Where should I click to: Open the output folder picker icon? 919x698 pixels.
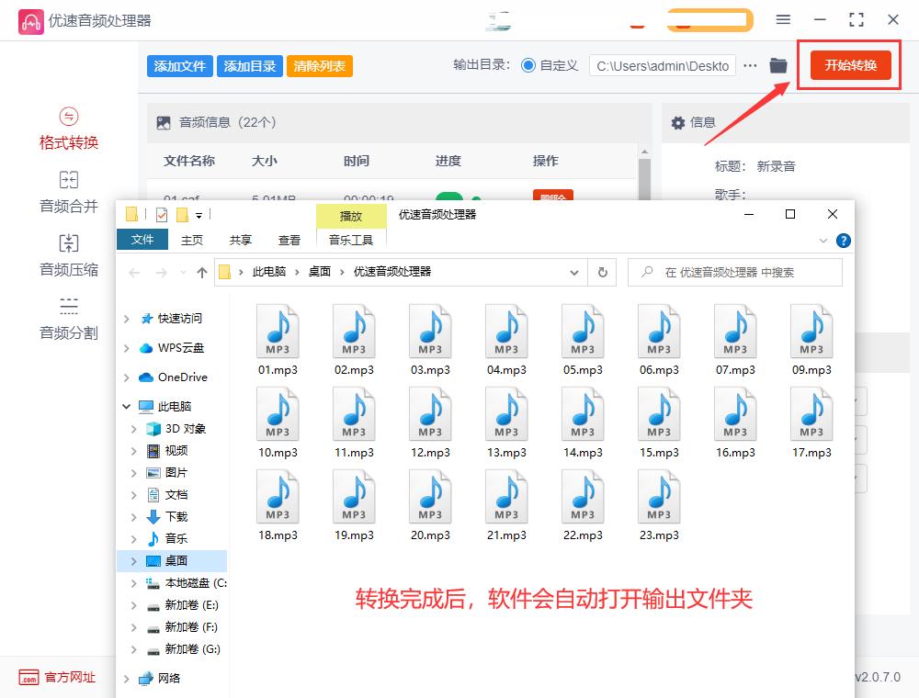pos(777,65)
